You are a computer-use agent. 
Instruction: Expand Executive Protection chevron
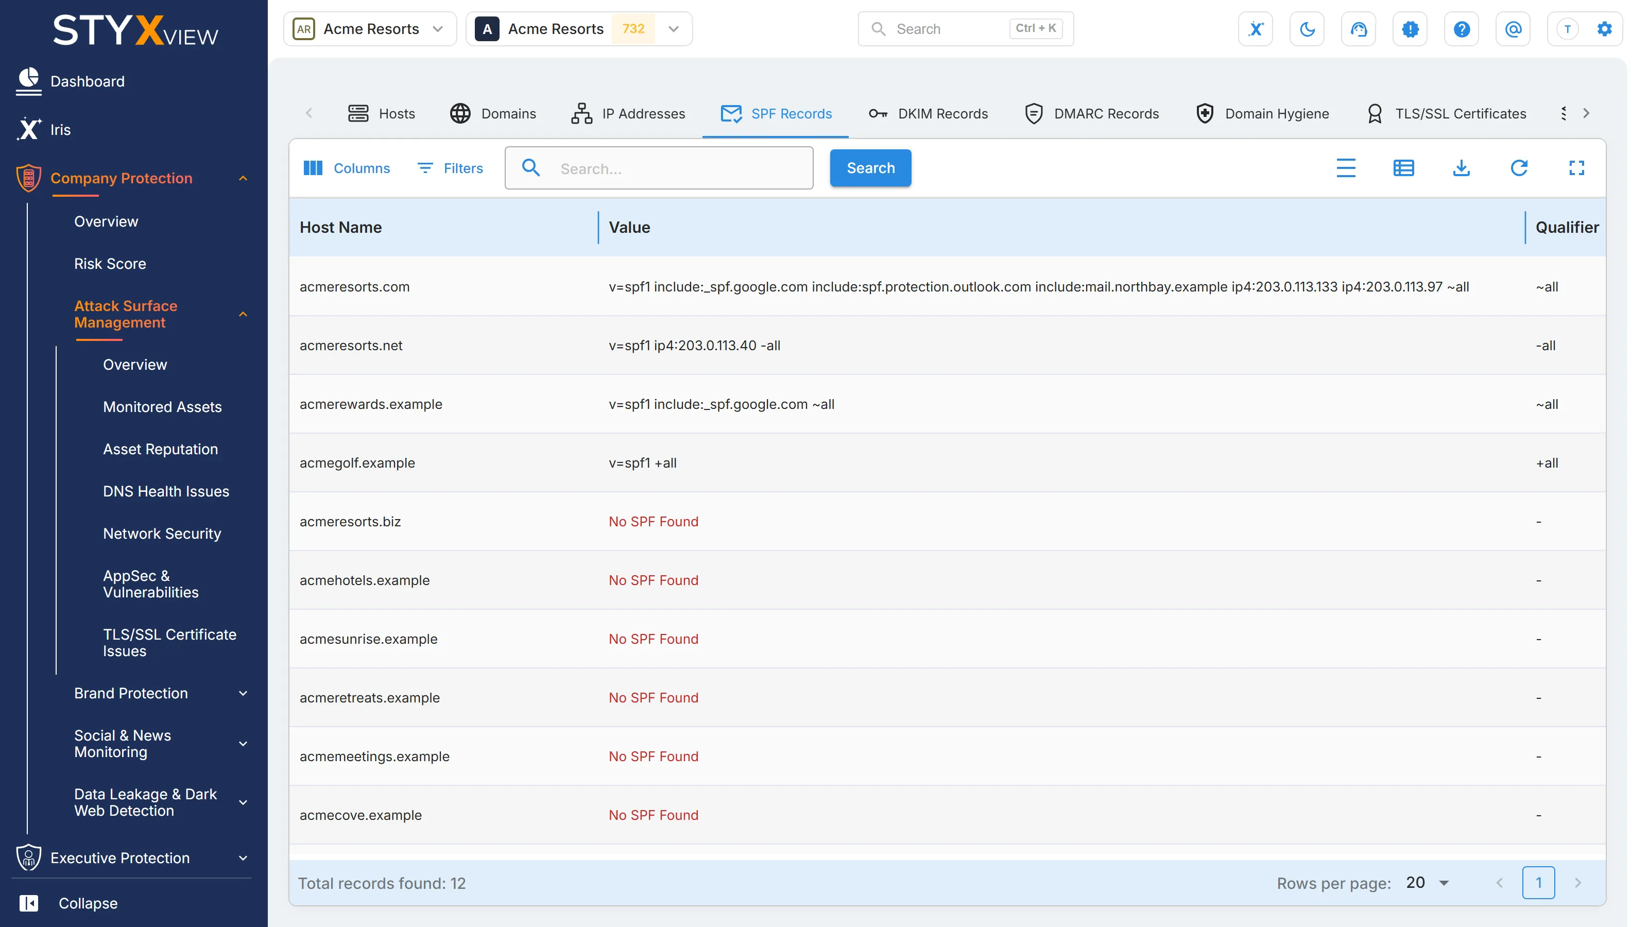pos(243,858)
